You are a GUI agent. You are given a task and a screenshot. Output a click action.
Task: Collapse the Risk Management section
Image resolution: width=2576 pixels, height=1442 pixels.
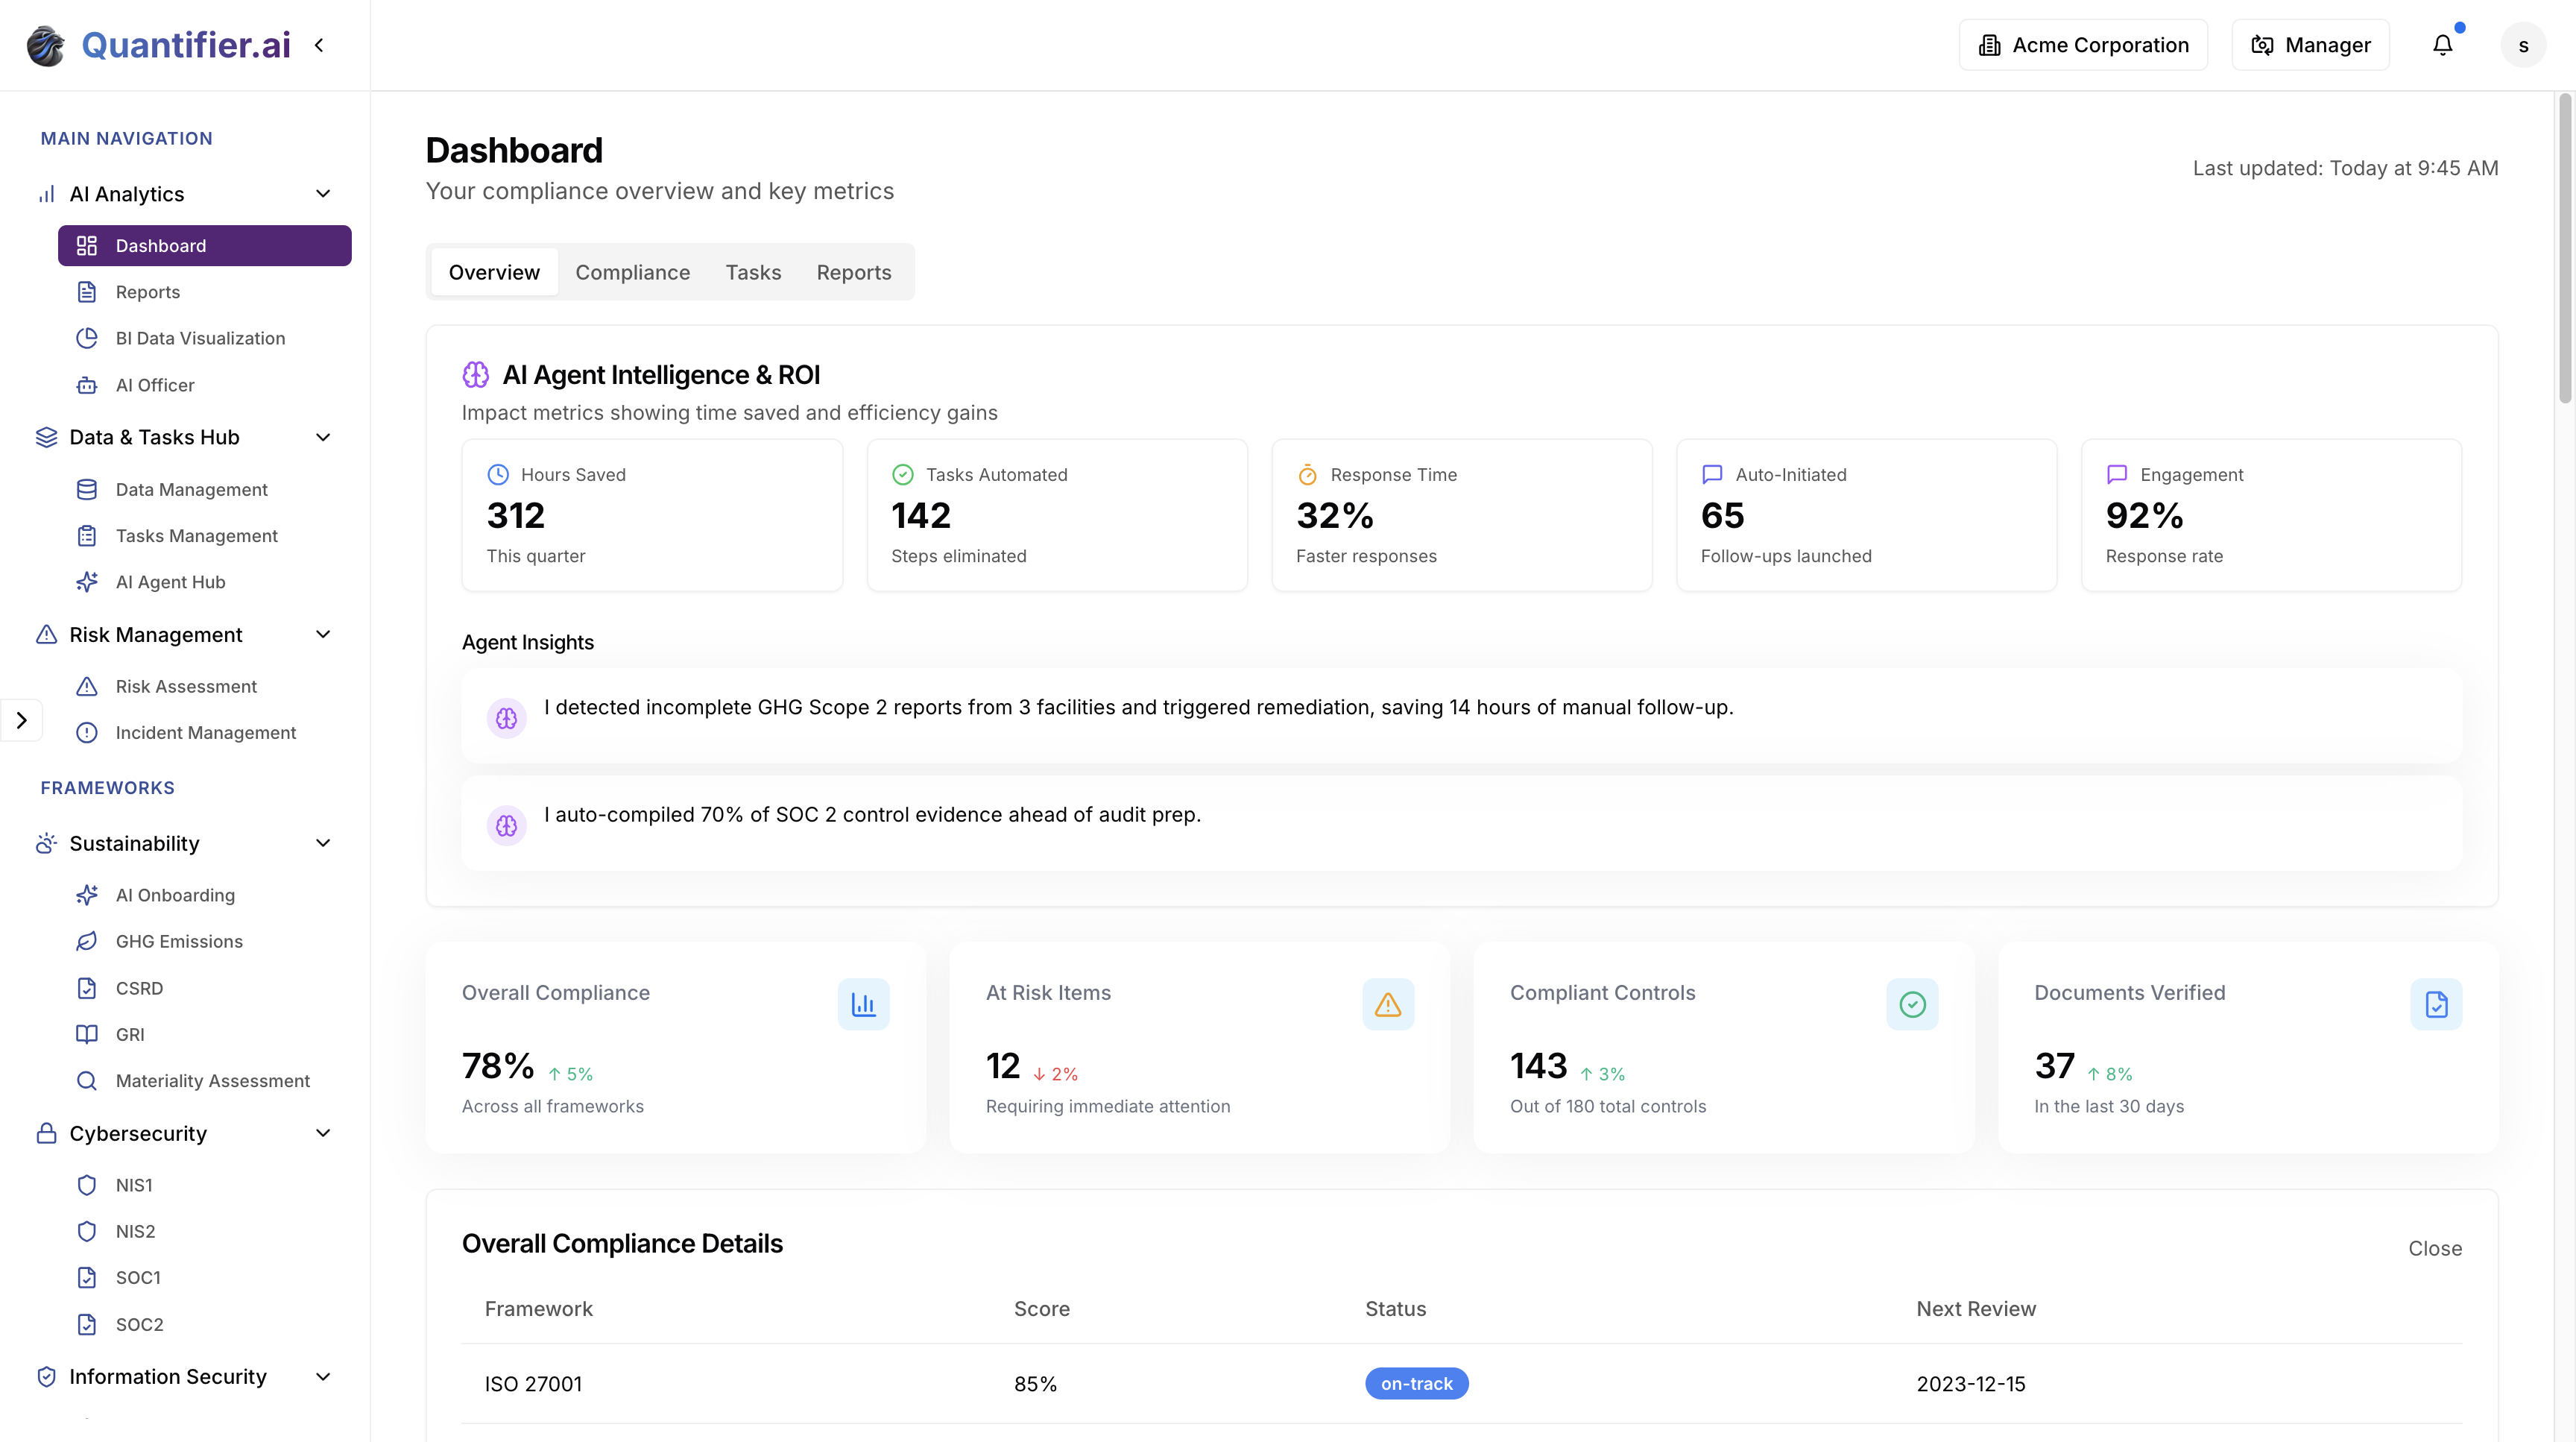(323, 635)
